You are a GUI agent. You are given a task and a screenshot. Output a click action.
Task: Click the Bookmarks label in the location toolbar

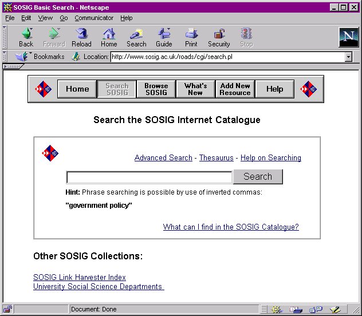[x=49, y=57]
